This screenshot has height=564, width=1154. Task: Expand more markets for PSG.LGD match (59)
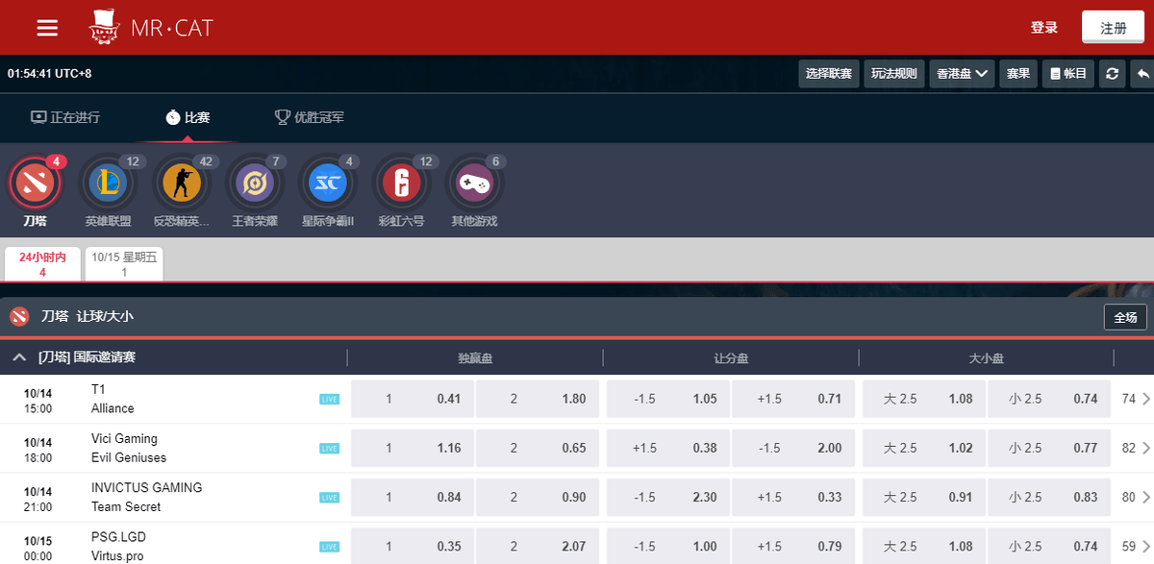pyautogui.click(x=1136, y=546)
